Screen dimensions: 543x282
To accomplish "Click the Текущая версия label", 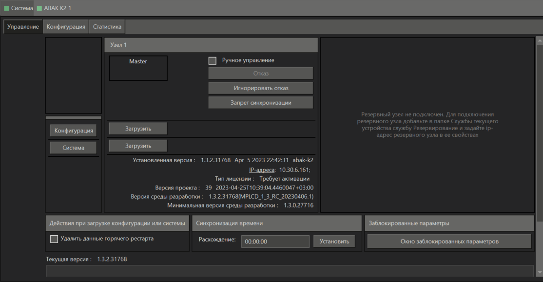I will 69,259.
